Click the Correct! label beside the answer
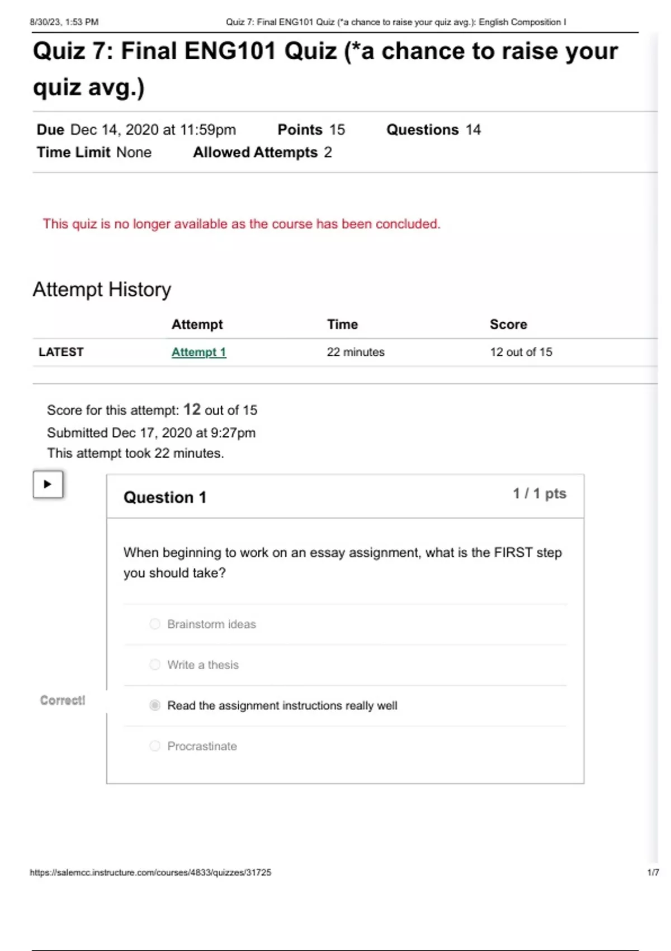 click(x=63, y=700)
